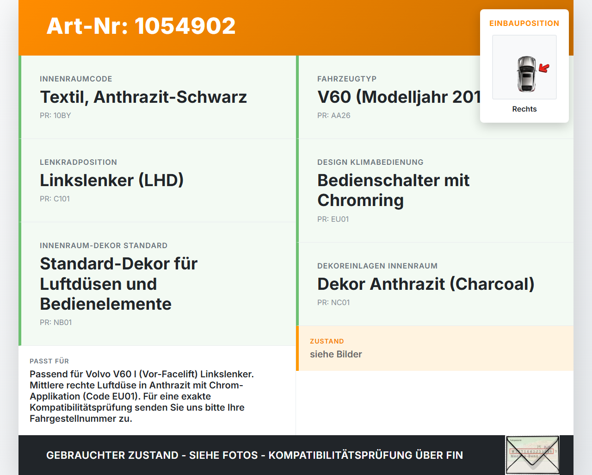Click the 'PR: 10BY' code

point(55,115)
